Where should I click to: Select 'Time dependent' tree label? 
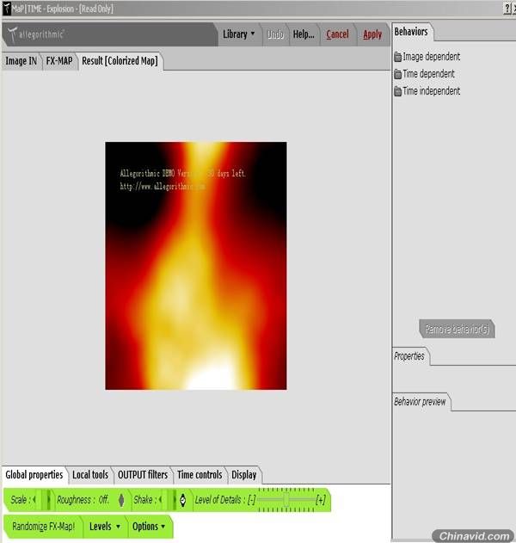[428, 74]
